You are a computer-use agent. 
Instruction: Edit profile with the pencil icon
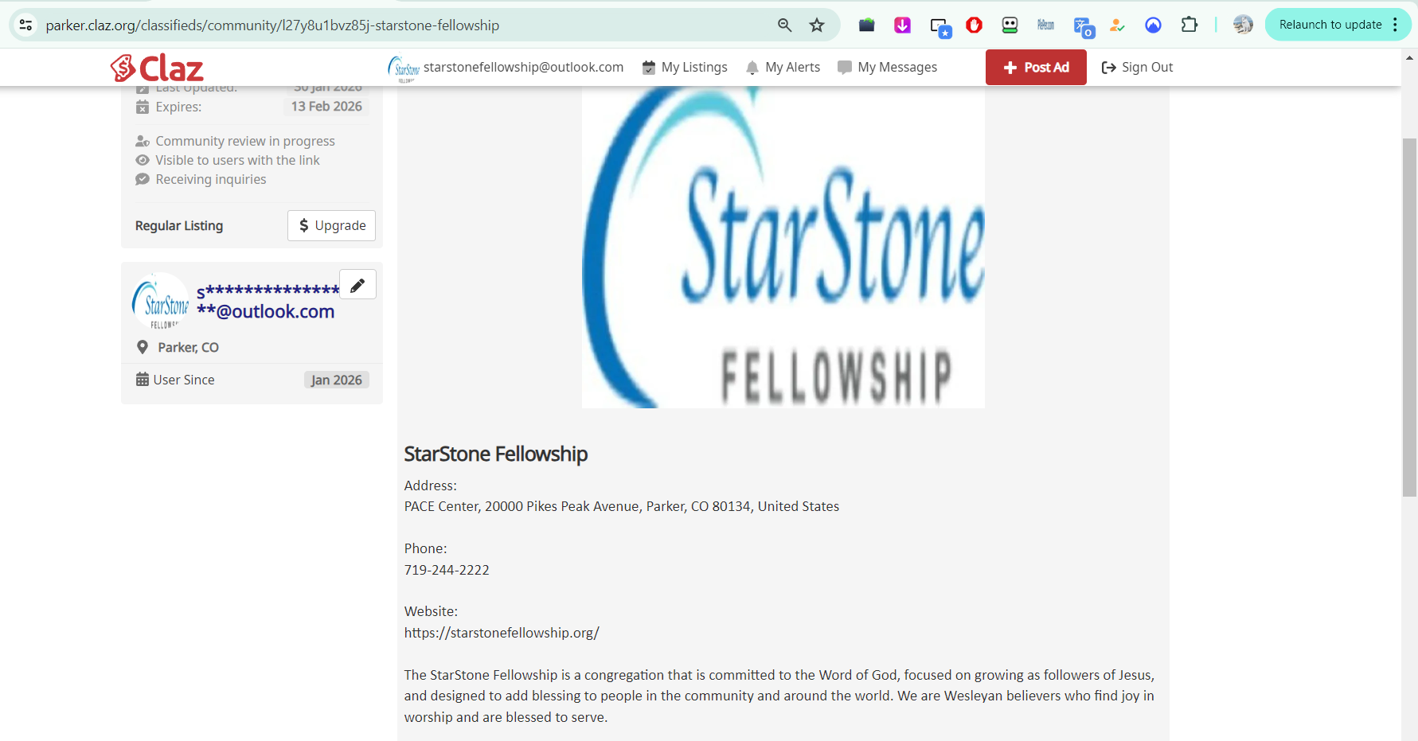click(x=357, y=285)
